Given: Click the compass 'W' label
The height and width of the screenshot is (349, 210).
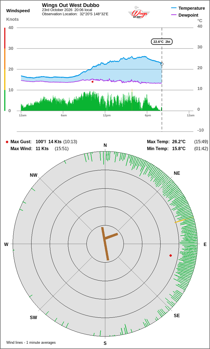Looking at the screenshot, I should (6, 244).
